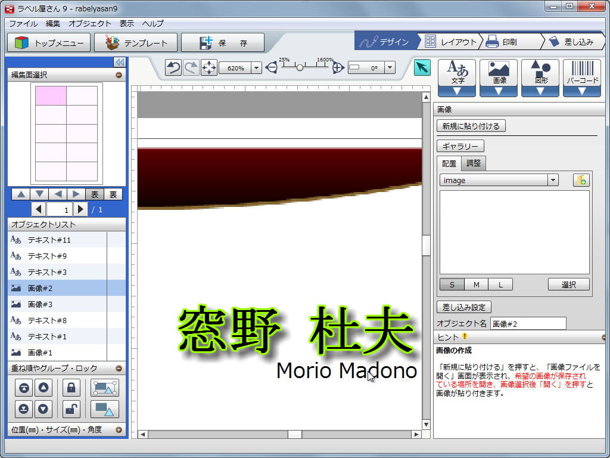
Task: Expand 位置・サイズ・角度 panel
Action: click(119, 430)
